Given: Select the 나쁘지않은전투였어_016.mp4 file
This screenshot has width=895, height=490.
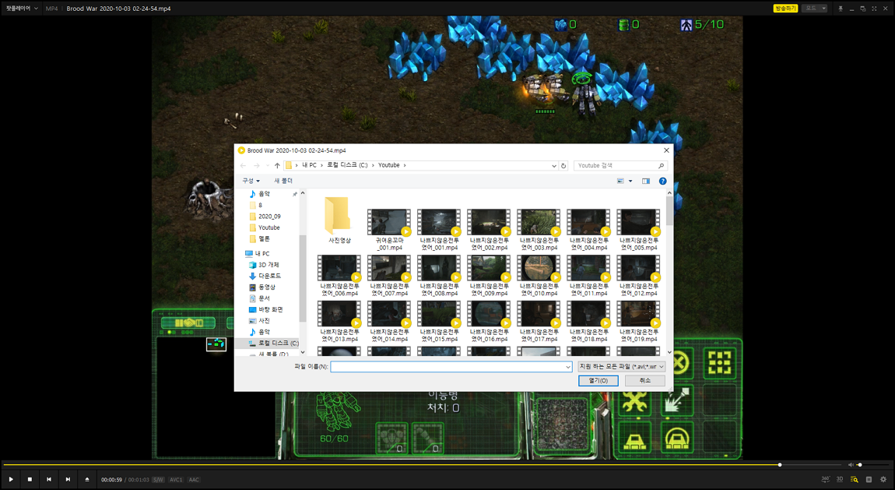Looking at the screenshot, I should click(489, 321).
